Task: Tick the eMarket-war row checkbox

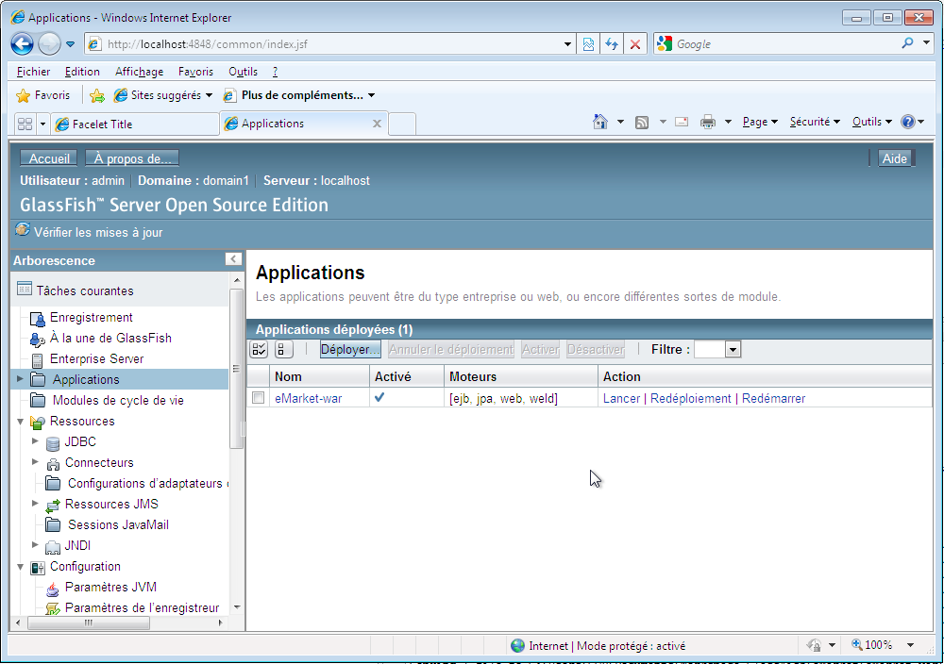Action: [x=259, y=398]
